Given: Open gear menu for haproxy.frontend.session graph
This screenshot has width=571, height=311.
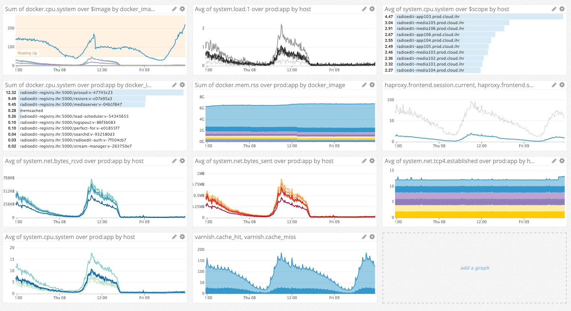Looking at the screenshot, I should pos(562,85).
